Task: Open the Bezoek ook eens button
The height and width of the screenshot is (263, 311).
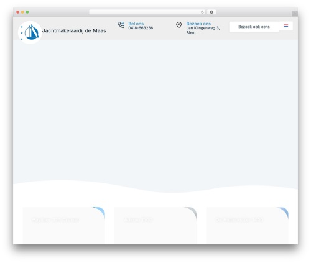Action: pos(254,27)
